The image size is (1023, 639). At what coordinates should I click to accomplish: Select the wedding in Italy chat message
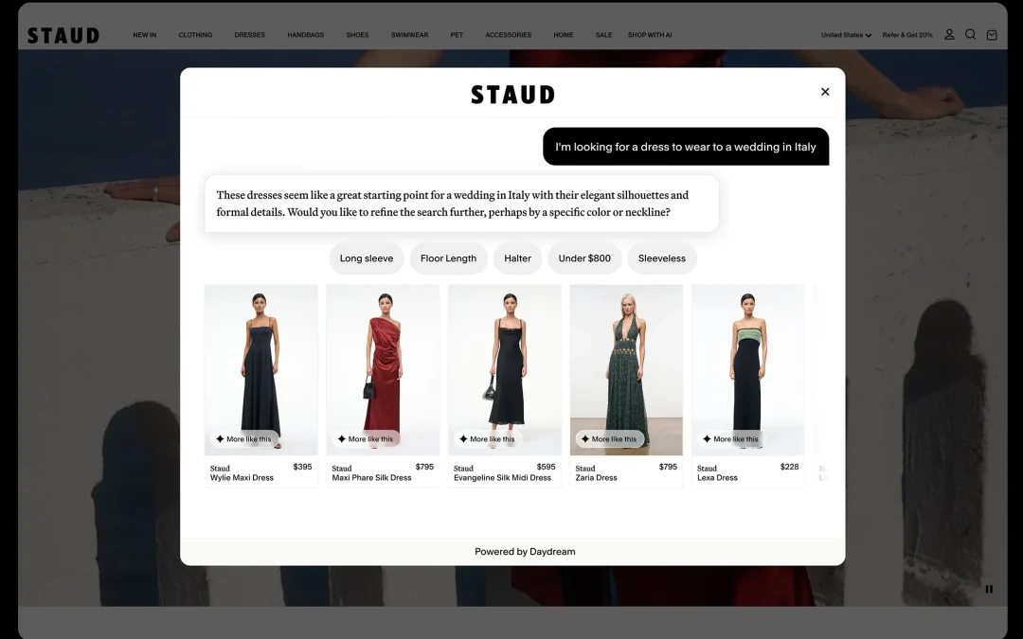pos(686,147)
